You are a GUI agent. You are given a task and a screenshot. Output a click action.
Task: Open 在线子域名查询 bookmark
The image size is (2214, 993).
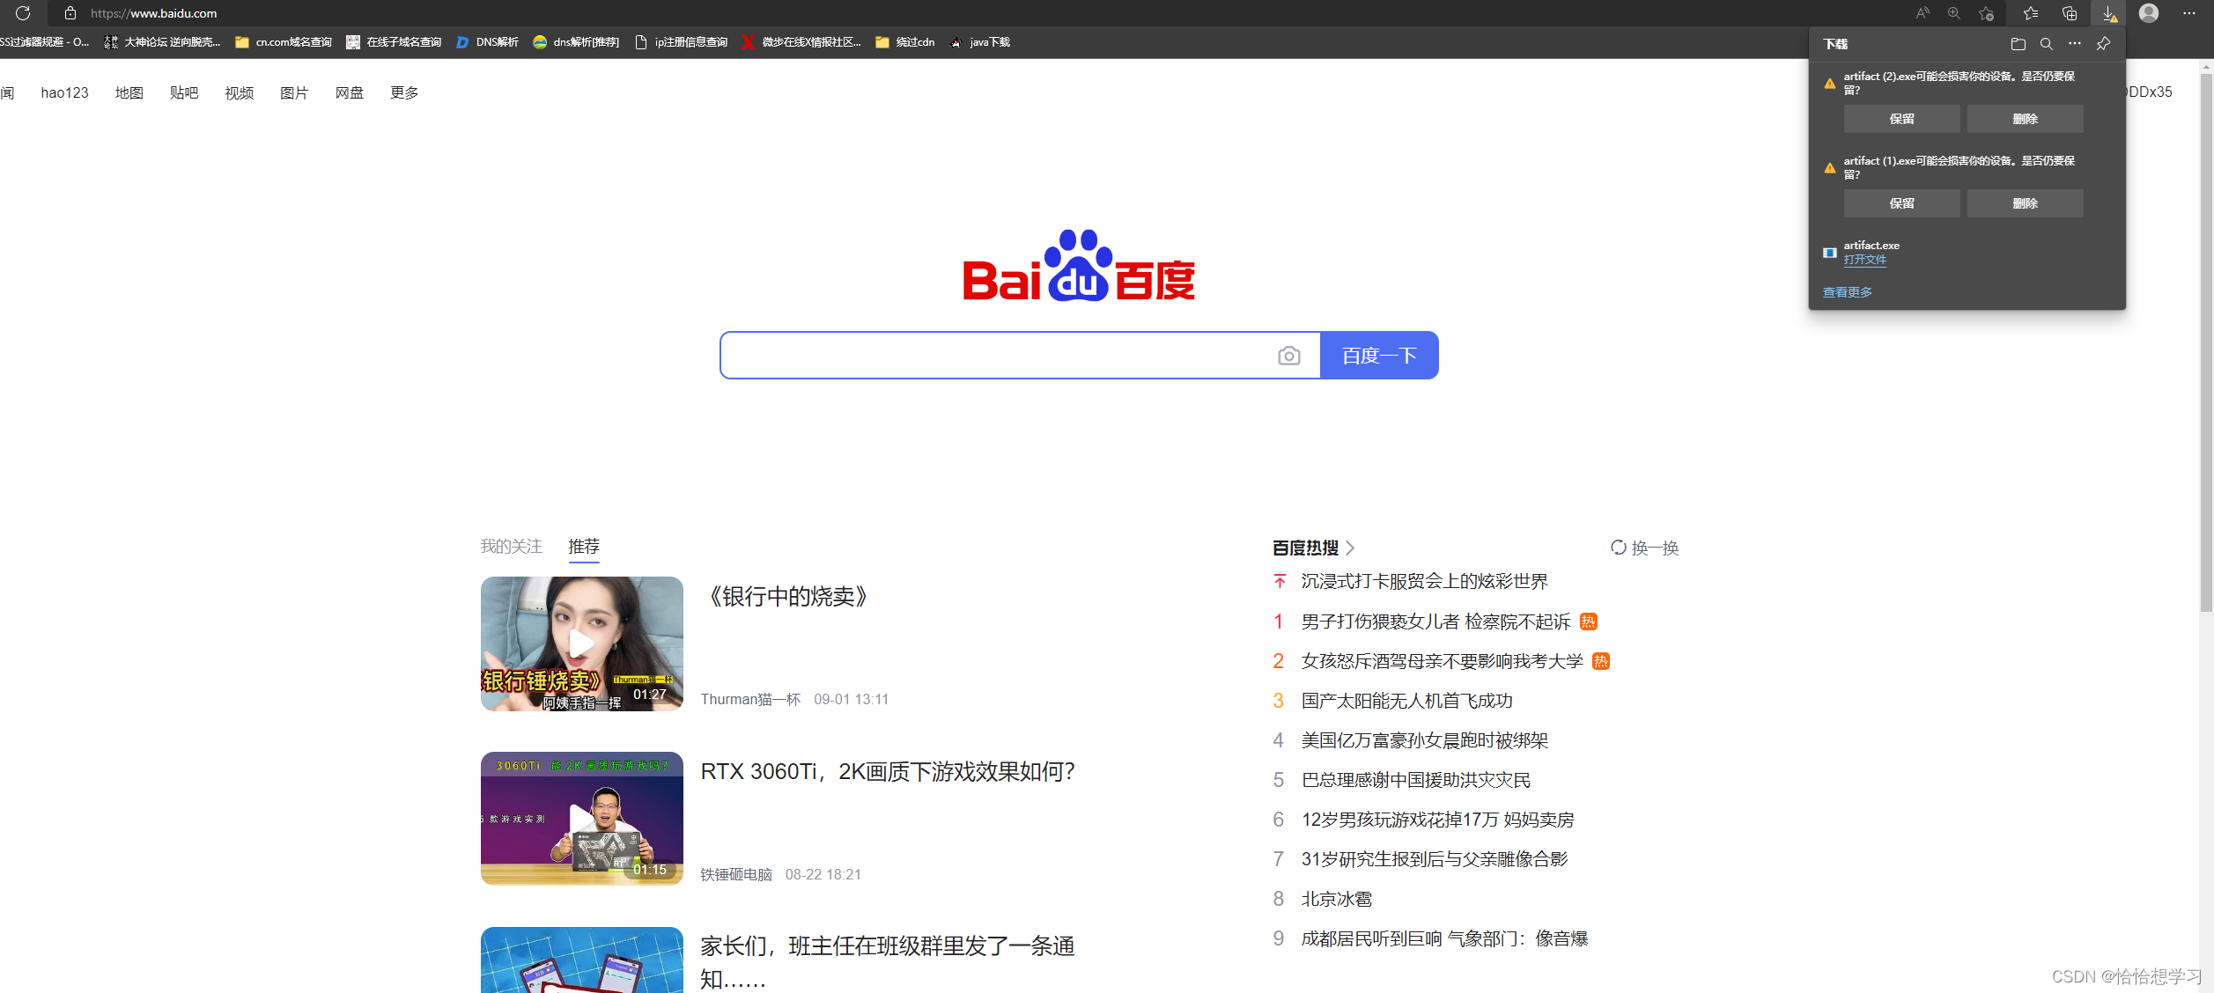click(394, 42)
